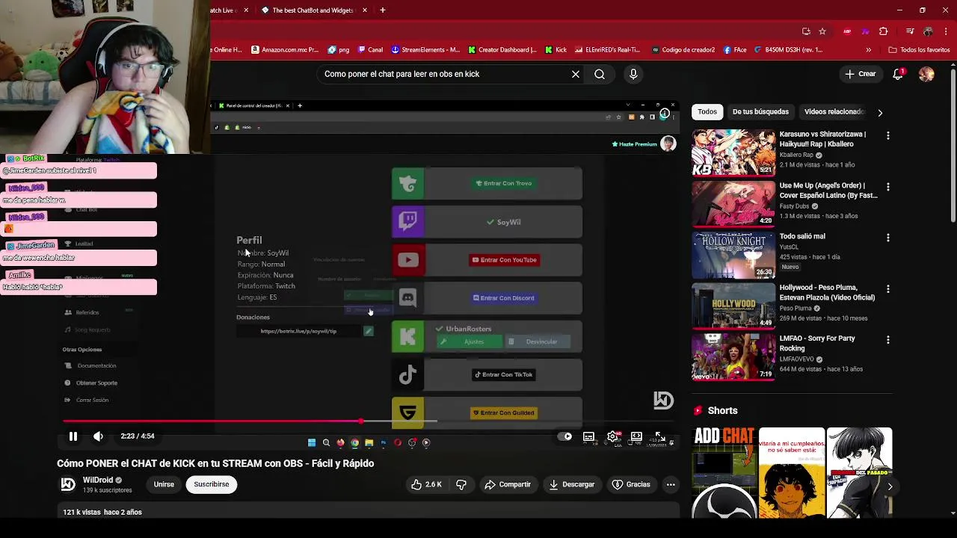Screen dimensions: 957x538
Task: Open LMFAO Sorry For Party Rocking thumbnail
Action: point(733,357)
